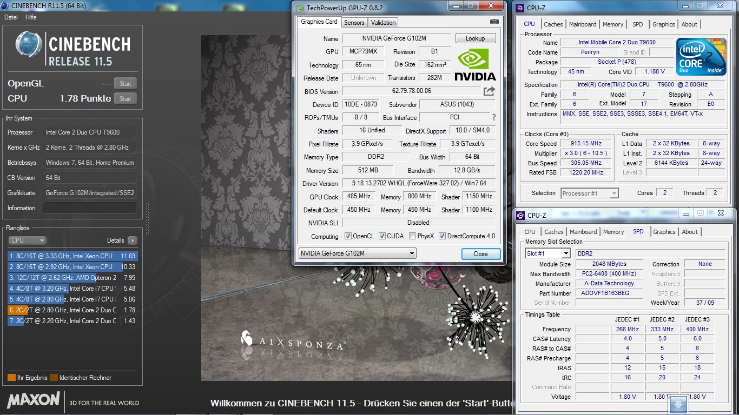Click the GPU-Z camera screenshot icon
The width and height of the screenshot is (739, 415).
pyautogui.click(x=494, y=22)
